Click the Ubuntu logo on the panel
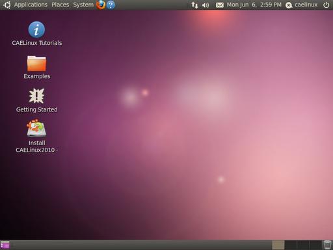The image size is (333, 250). point(7,5)
